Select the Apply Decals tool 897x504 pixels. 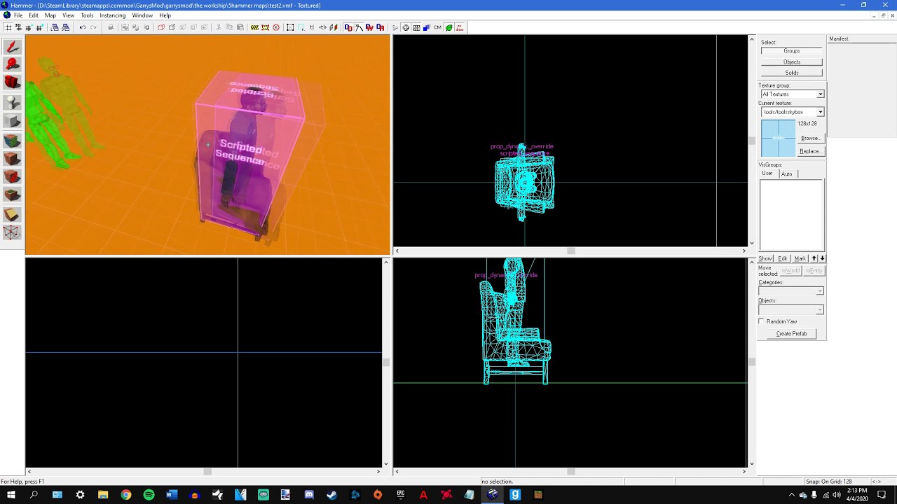[12, 177]
